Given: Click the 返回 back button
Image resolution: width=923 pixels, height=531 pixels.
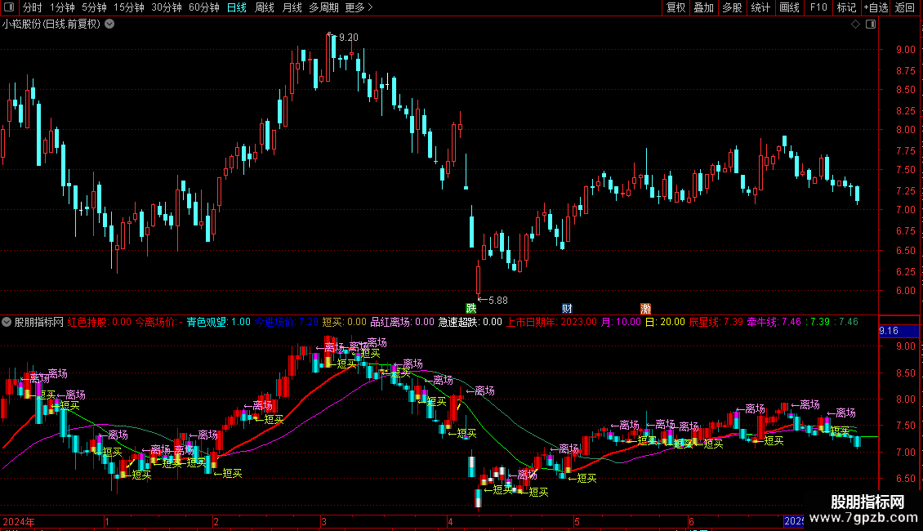Looking at the screenshot, I should pos(905,7).
